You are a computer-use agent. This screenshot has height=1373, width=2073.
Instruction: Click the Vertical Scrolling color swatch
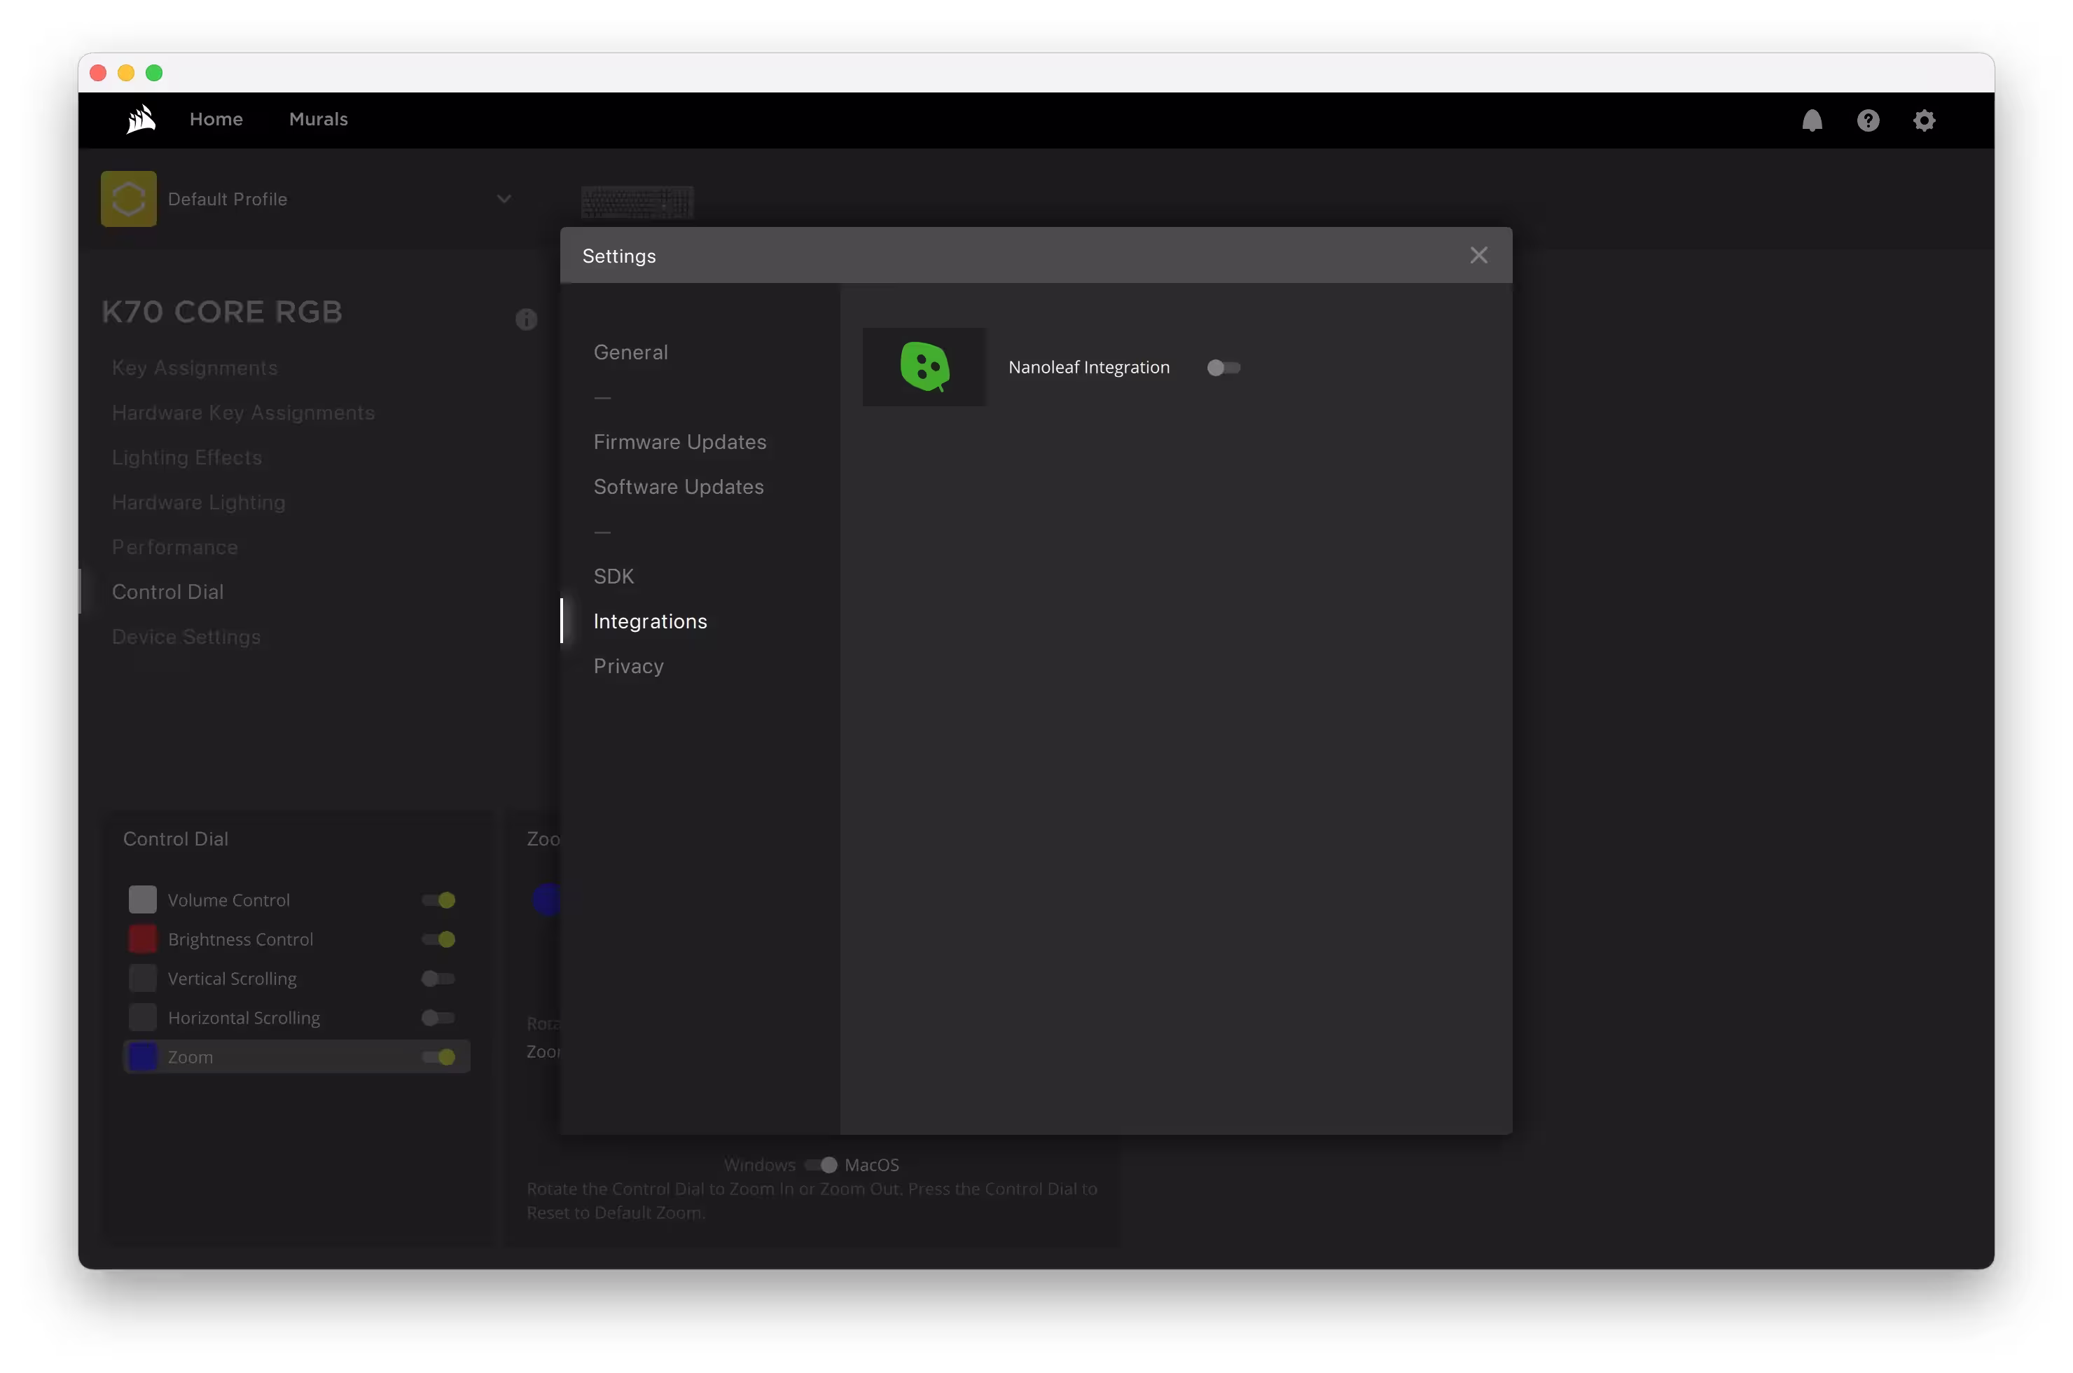click(x=143, y=978)
